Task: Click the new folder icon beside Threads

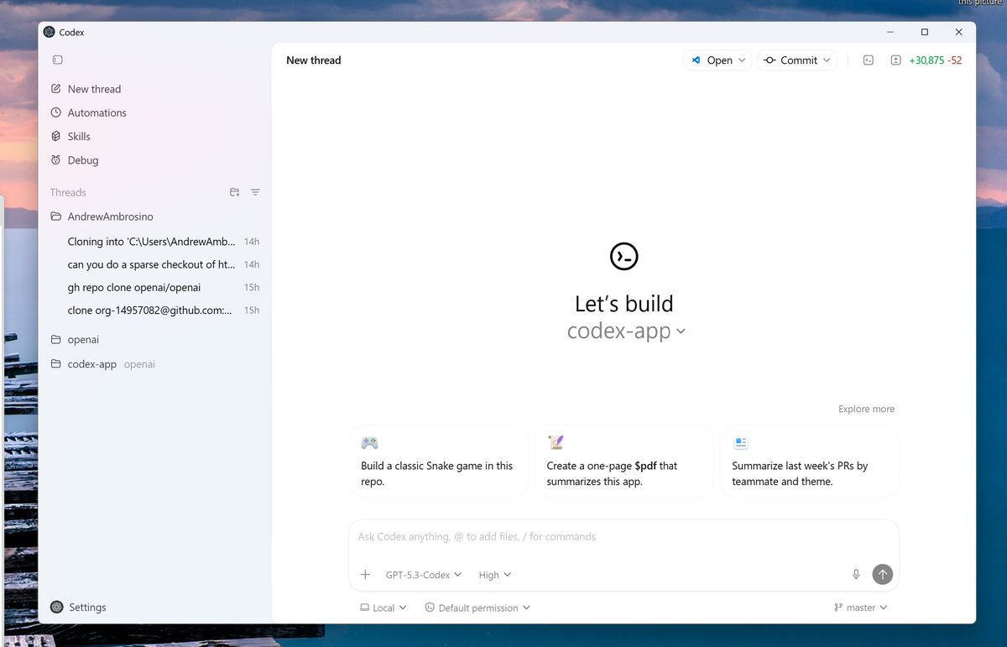Action: [x=235, y=192]
